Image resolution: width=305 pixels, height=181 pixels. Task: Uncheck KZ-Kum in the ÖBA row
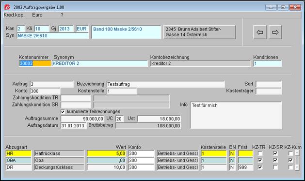point(290,160)
